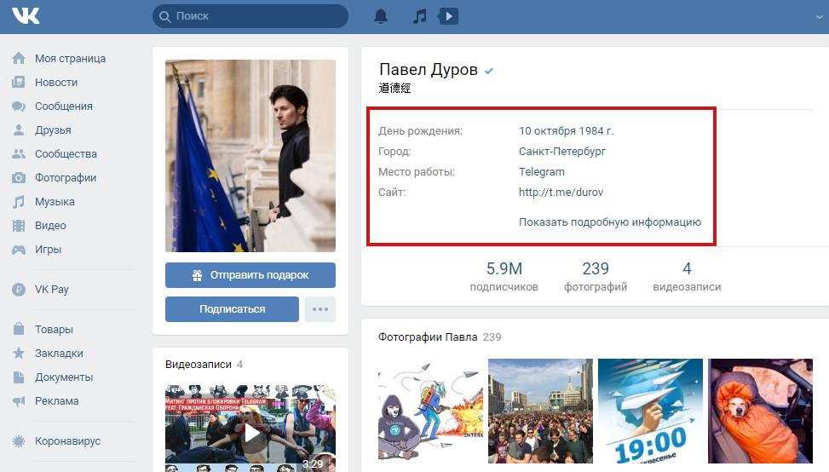Click the Санкт-Петербург city link

tap(562, 151)
